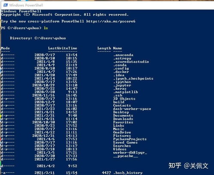
Task: Click the .matplotlib directory name
Action: click(x=126, y=92)
